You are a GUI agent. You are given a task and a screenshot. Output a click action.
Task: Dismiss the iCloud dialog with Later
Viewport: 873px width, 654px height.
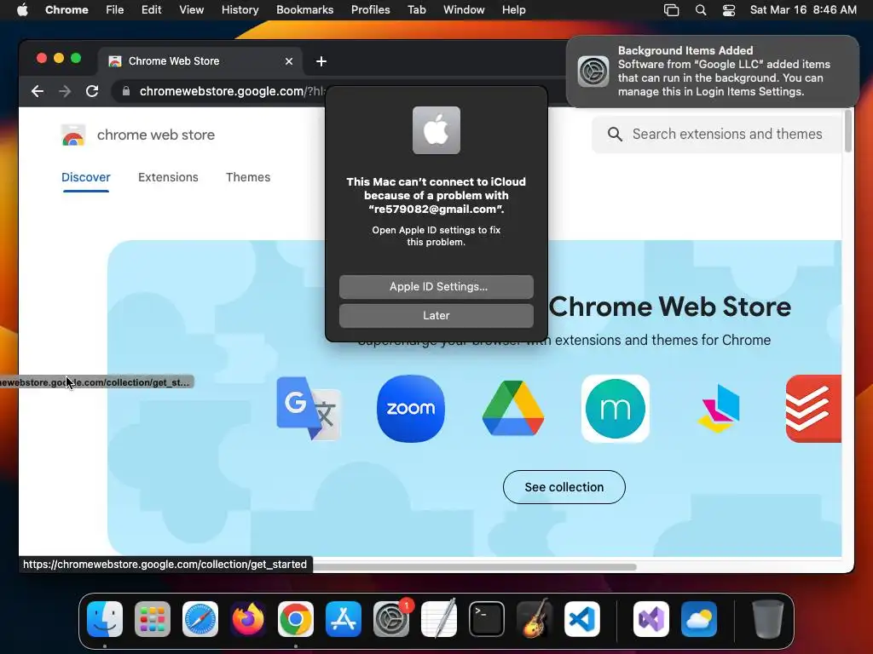[436, 315]
